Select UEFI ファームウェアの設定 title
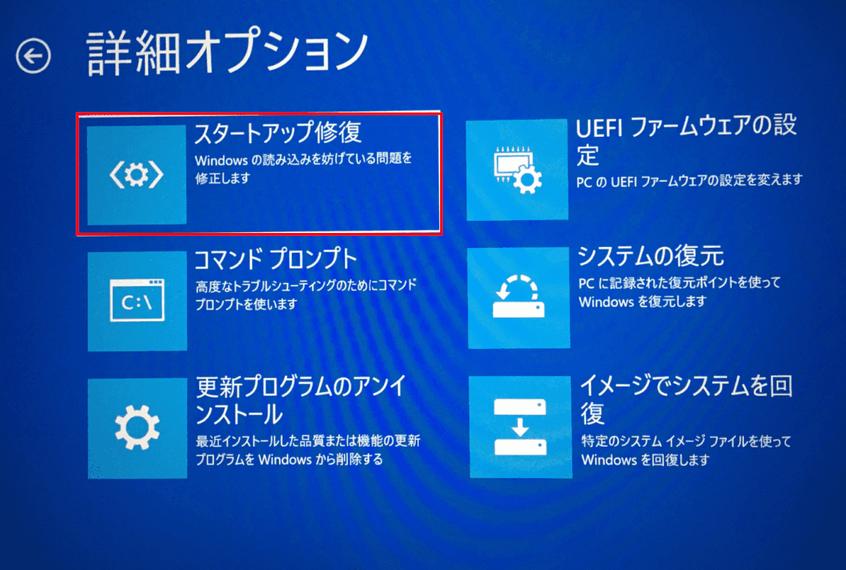 tap(686, 140)
